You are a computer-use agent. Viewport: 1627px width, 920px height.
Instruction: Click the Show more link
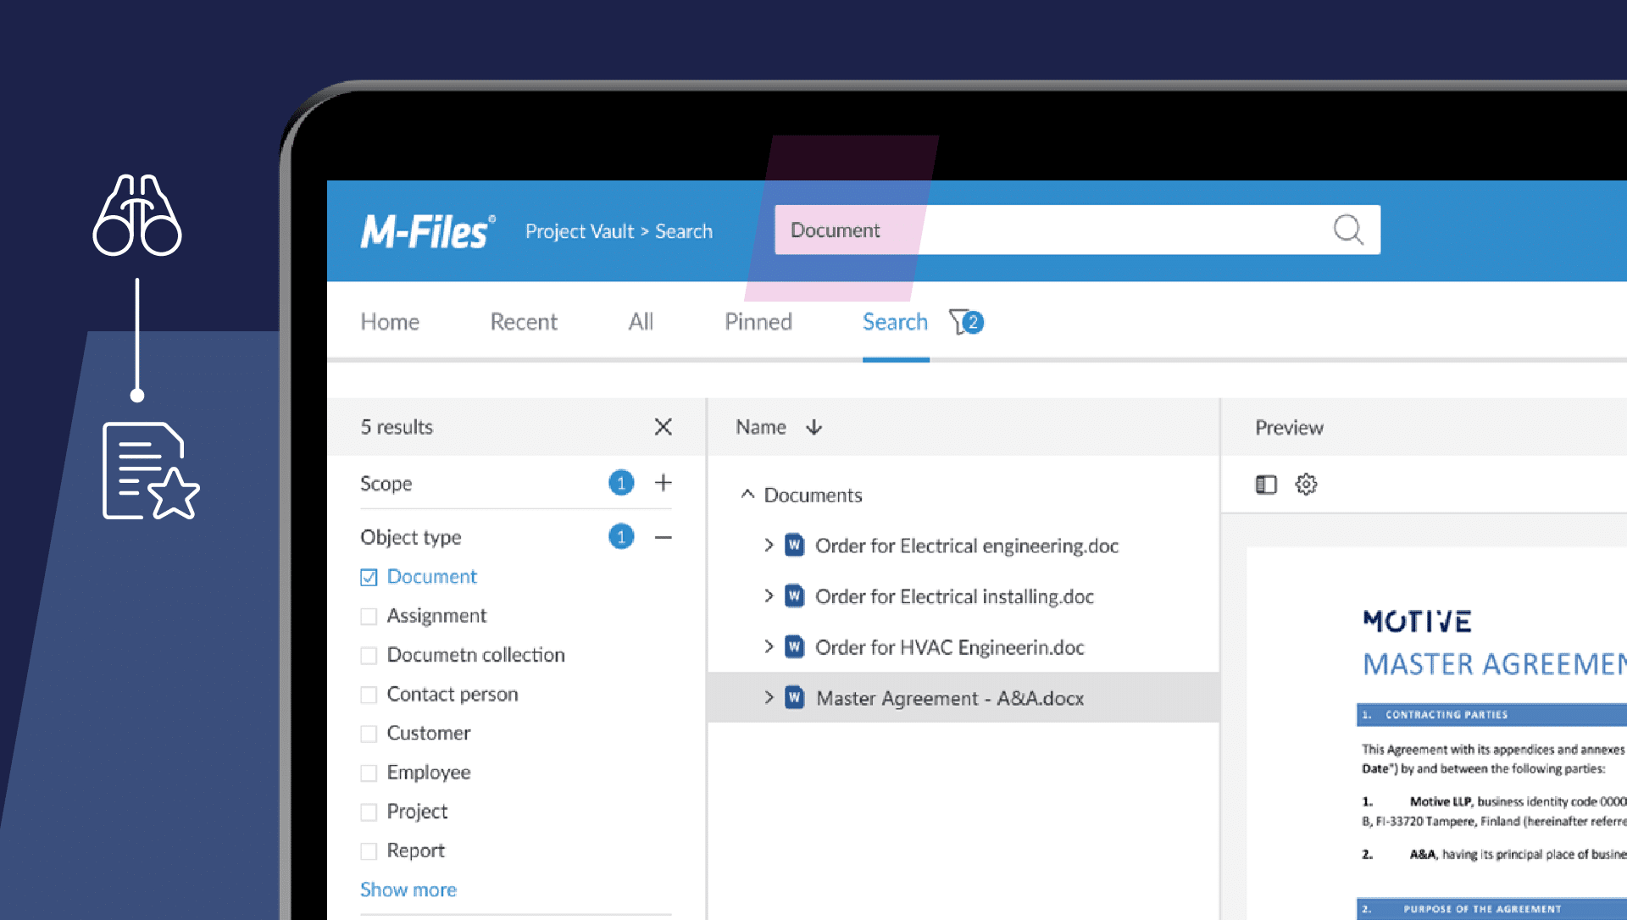click(x=408, y=890)
